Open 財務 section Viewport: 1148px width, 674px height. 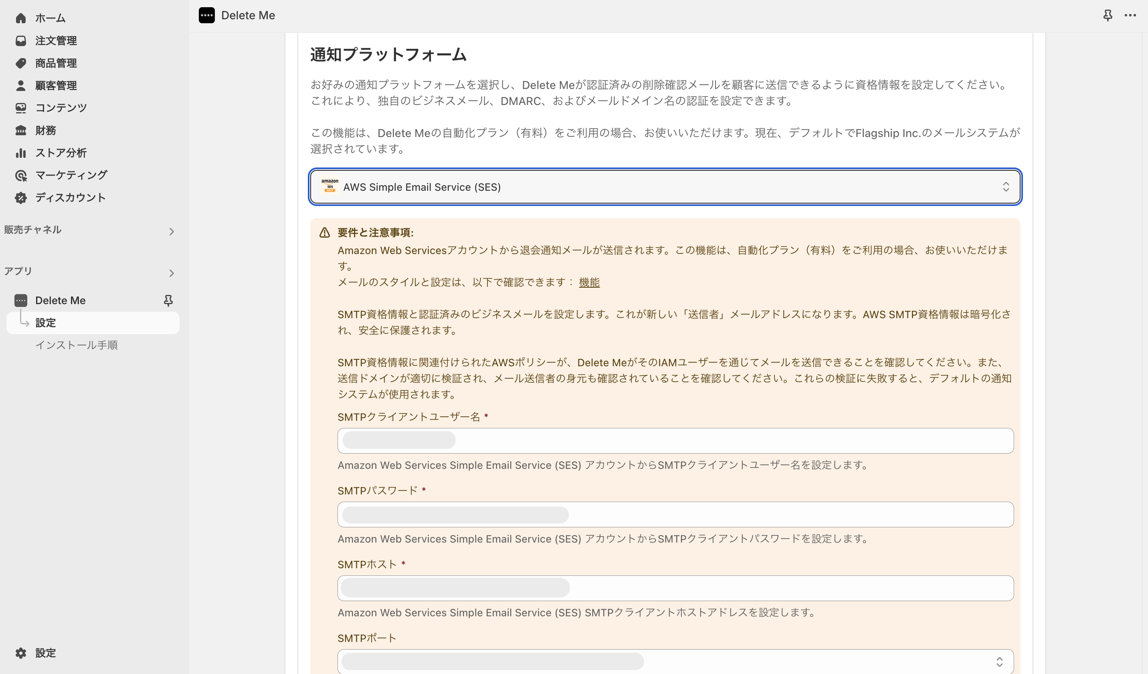(x=46, y=130)
